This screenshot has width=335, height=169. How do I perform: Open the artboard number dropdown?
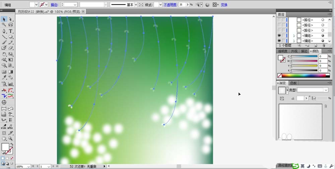pyautogui.click(x=49, y=166)
